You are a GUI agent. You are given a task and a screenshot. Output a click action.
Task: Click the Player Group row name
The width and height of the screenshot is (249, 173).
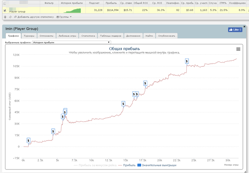point(17,11)
